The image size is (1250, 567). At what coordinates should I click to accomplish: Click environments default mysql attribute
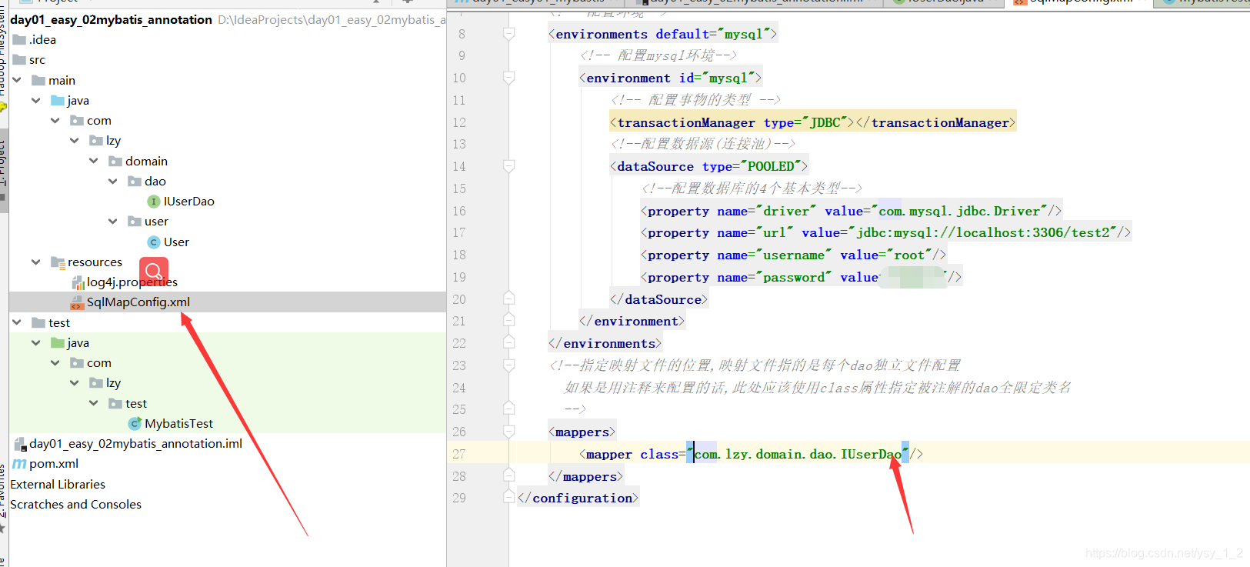pos(713,34)
